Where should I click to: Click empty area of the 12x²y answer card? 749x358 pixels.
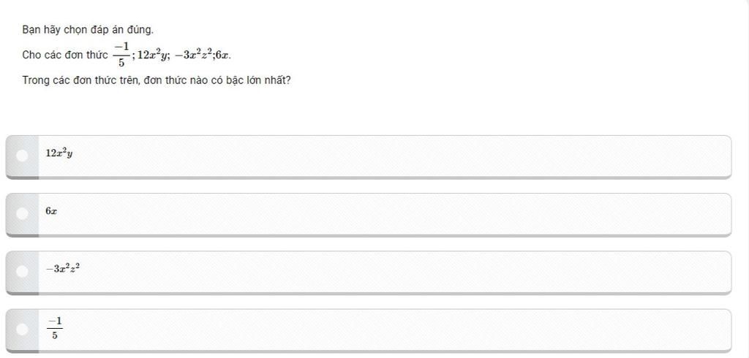(x=402, y=155)
